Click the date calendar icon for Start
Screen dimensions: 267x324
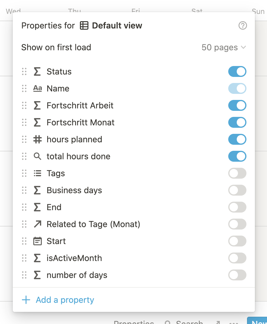coord(37,241)
